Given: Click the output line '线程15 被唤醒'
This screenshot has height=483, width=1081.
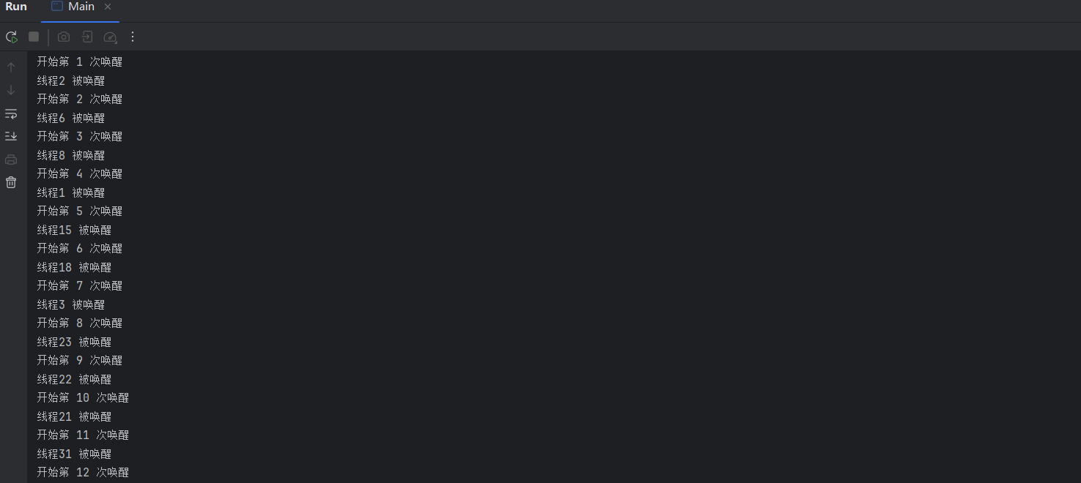Looking at the screenshot, I should pos(74,230).
